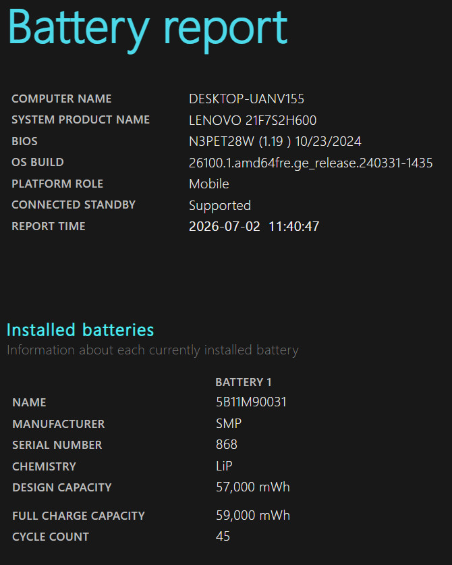Click the Mobile platform role value

click(209, 184)
